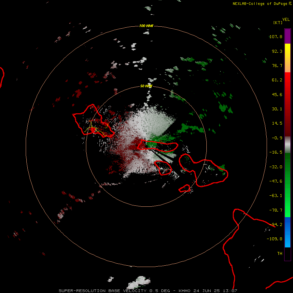Image resolution: width=293 pixels, height=293 pixels.
Task: Click the 30.1 velocity scale value
Action: [x=277, y=109]
